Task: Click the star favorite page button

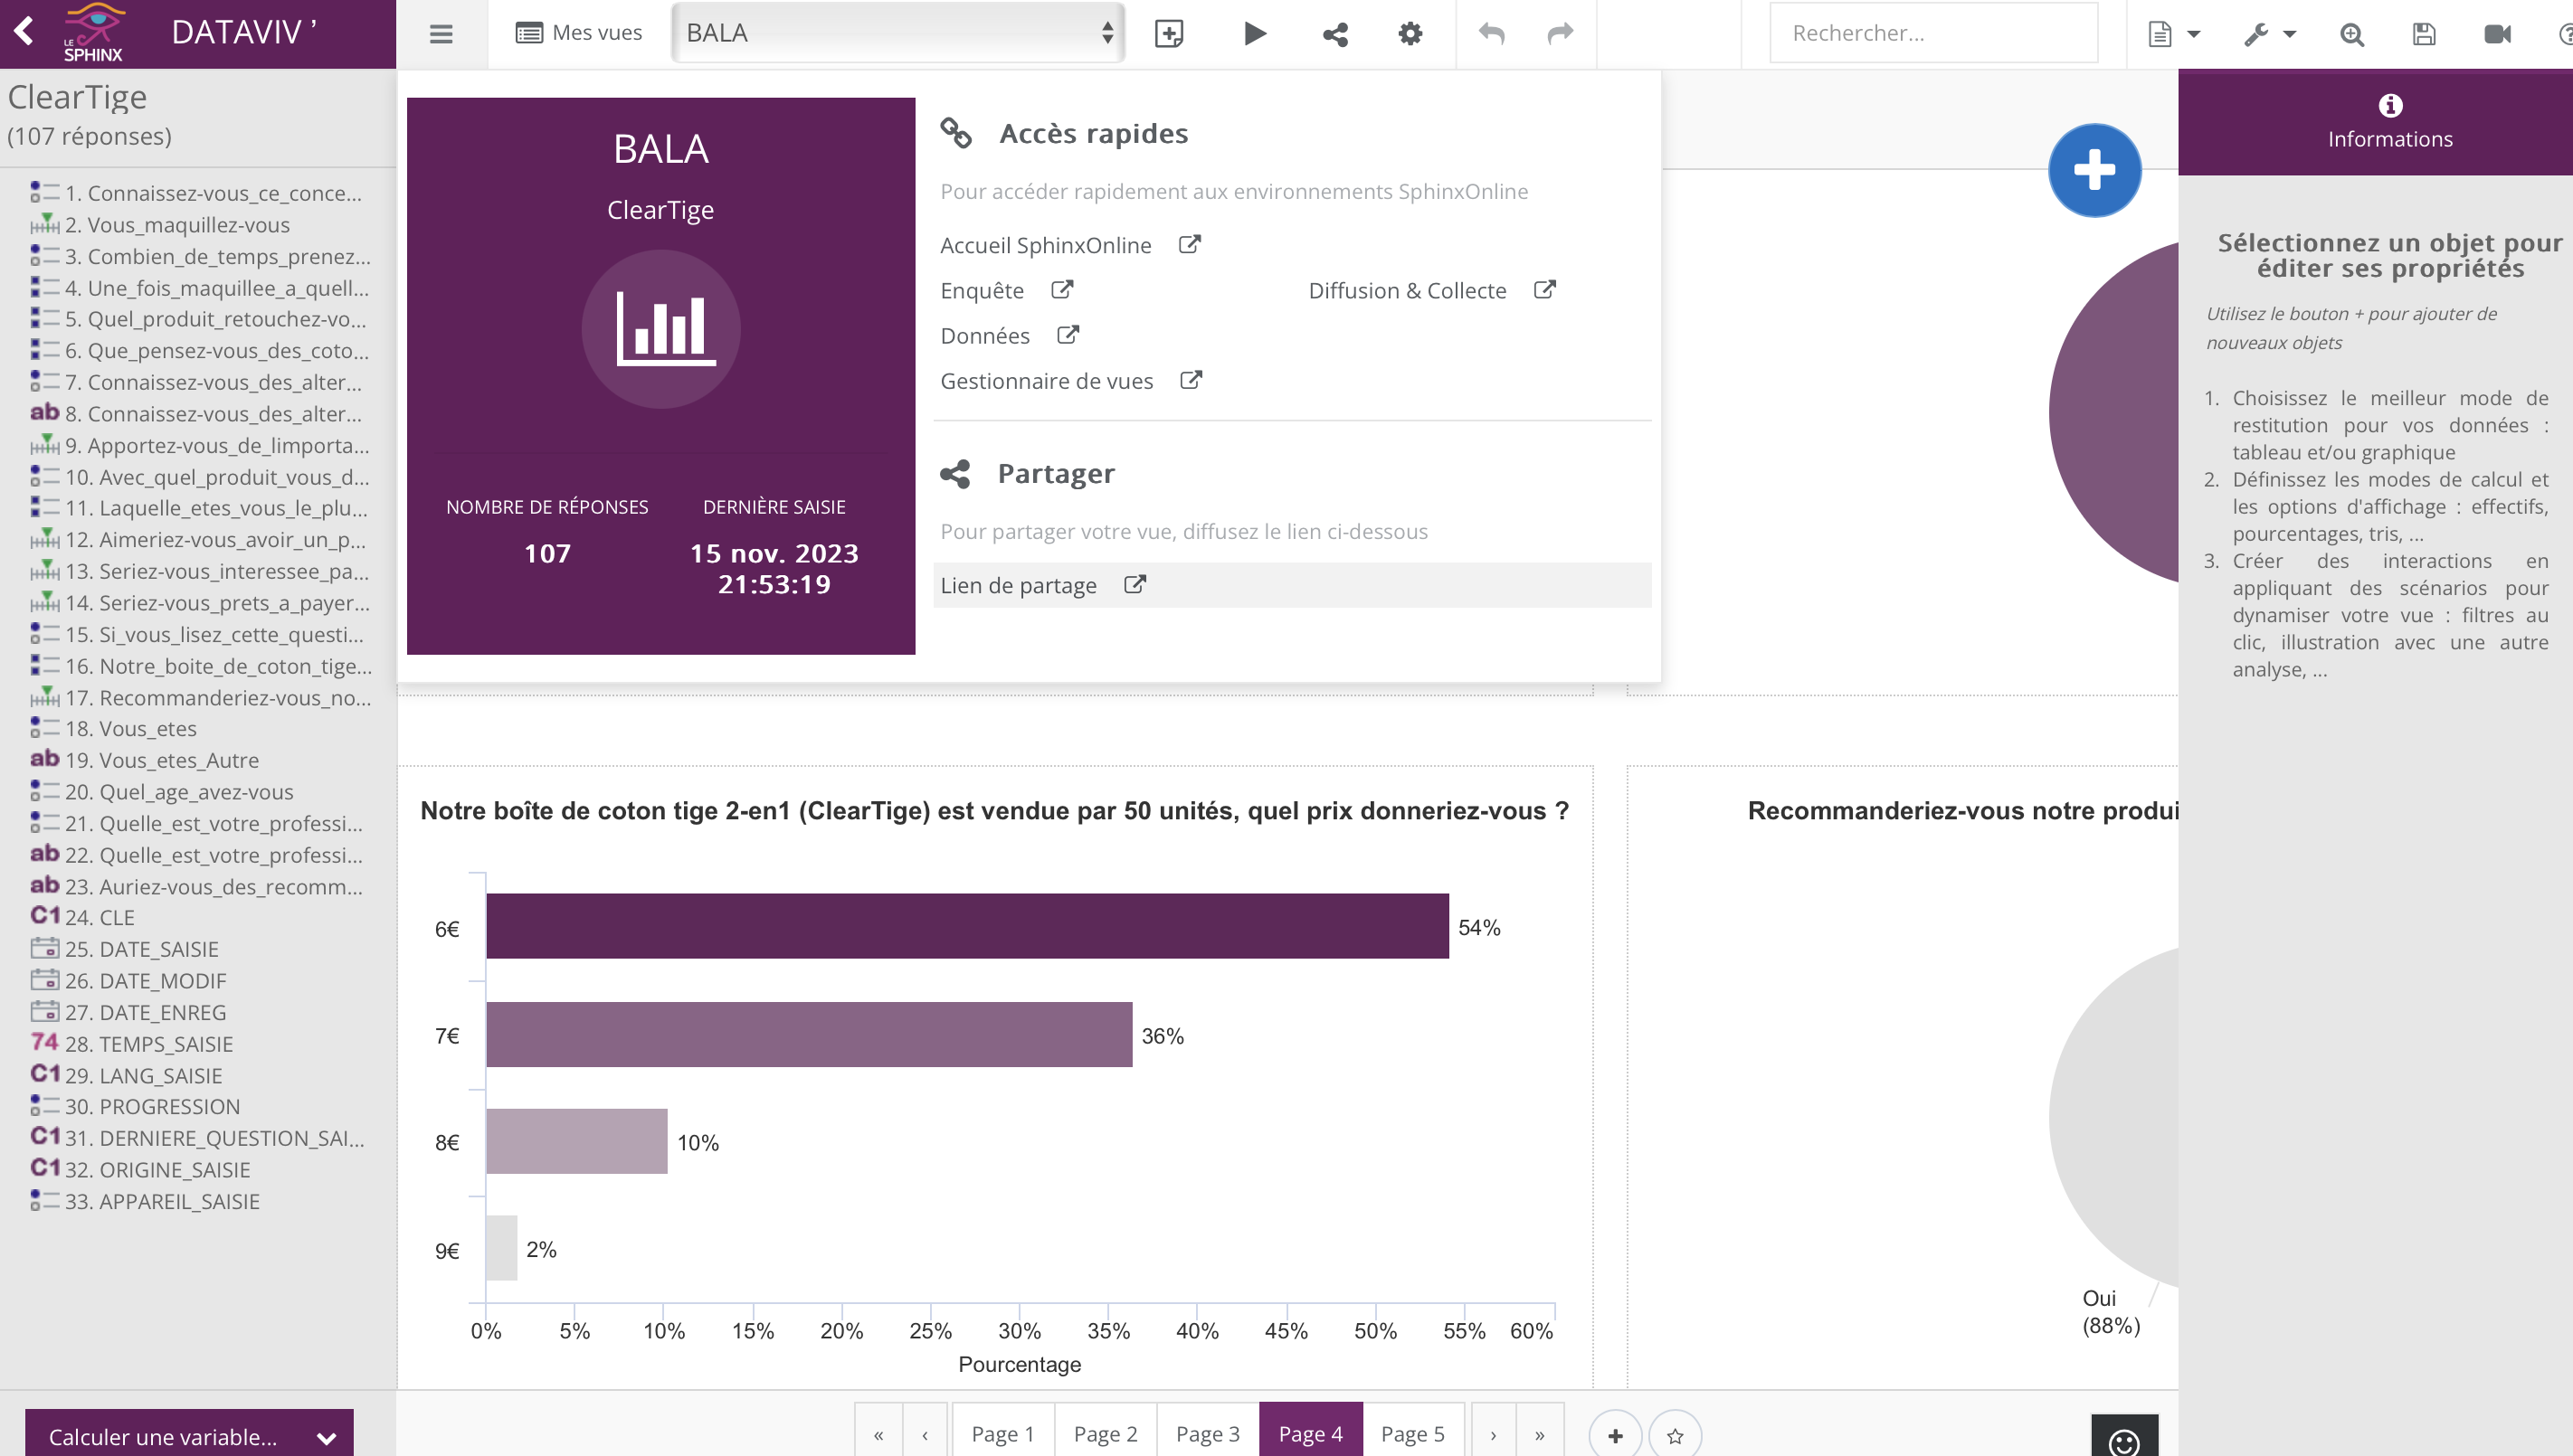Action: (x=1676, y=1436)
